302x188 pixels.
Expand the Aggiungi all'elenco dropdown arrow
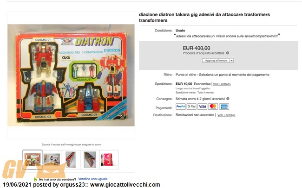(x=232, y=61)
